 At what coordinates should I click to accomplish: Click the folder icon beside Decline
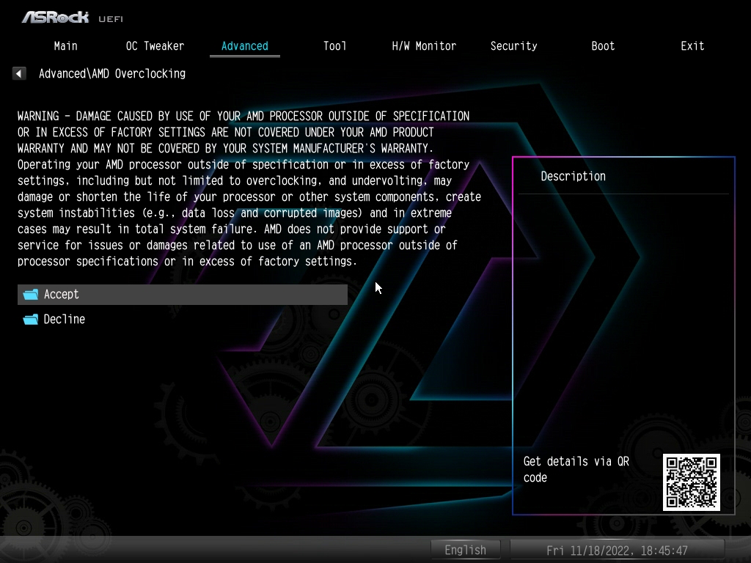31,320
